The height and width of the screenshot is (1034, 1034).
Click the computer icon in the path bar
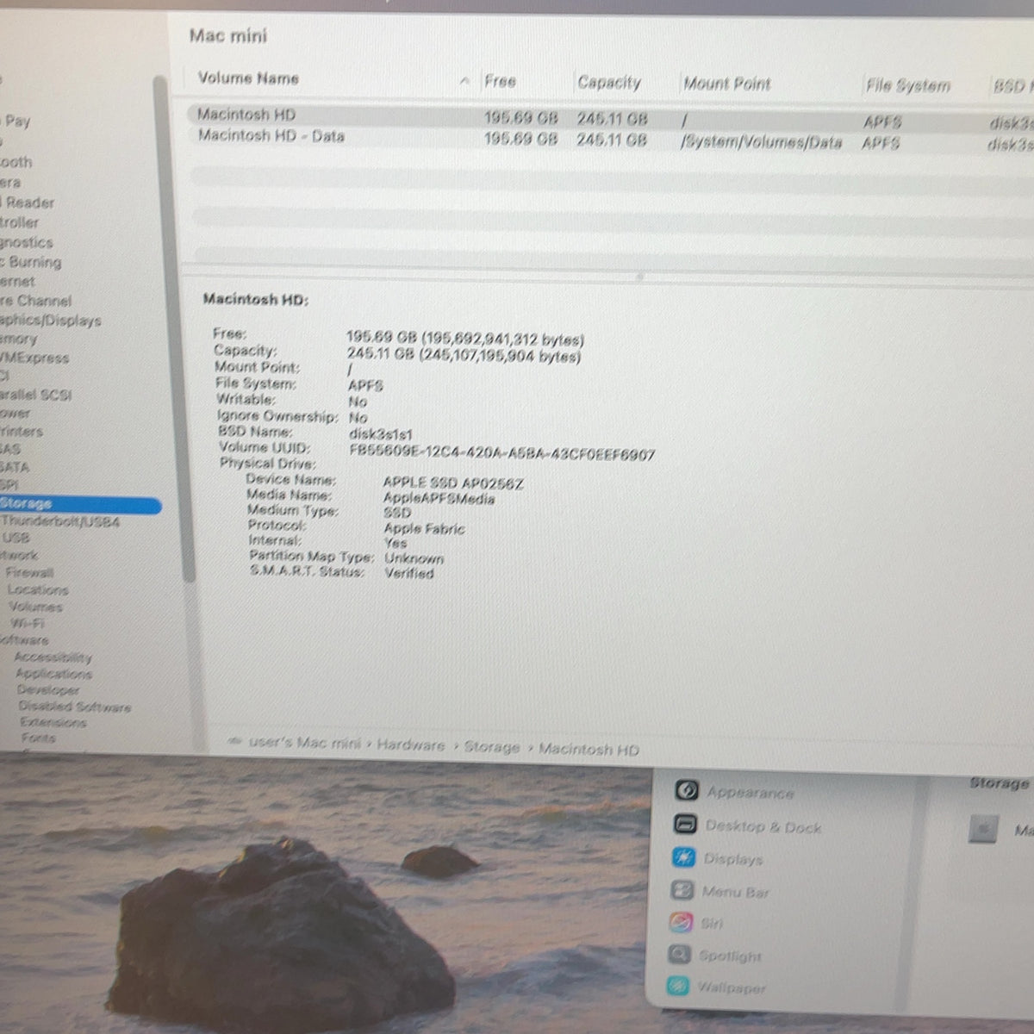(234, 742)
